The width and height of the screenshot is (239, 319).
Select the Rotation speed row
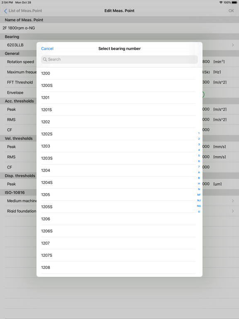click(x=119, y=62)
